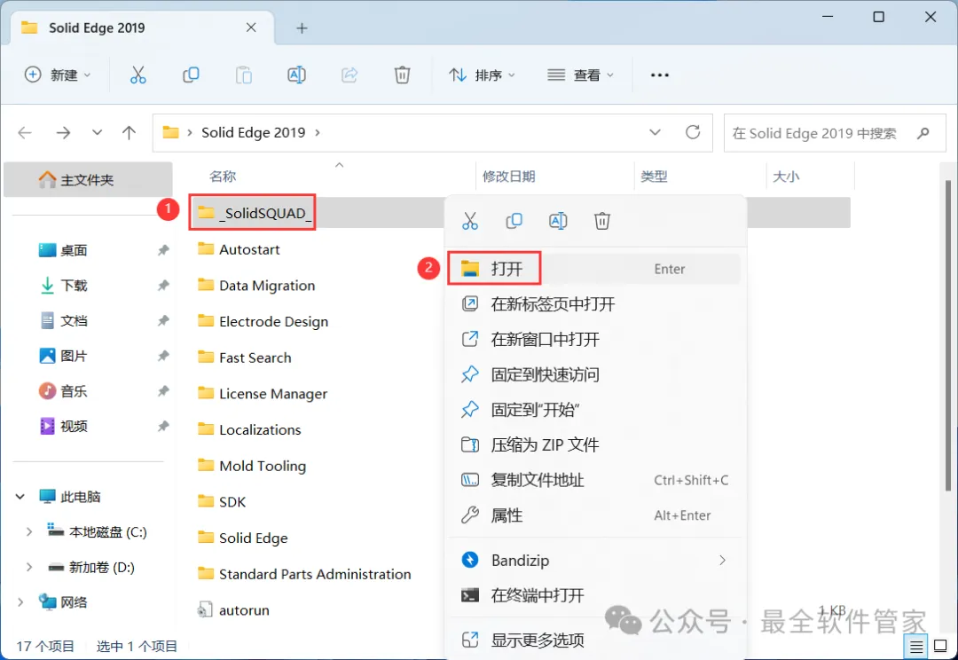
Task: Sort by the 名称 column header
Action: click(223, 177)
